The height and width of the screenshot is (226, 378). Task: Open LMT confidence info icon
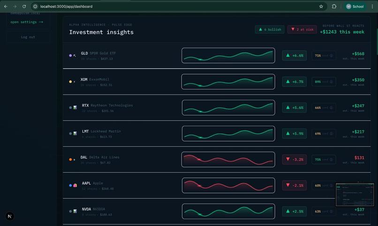coord(331,134)
